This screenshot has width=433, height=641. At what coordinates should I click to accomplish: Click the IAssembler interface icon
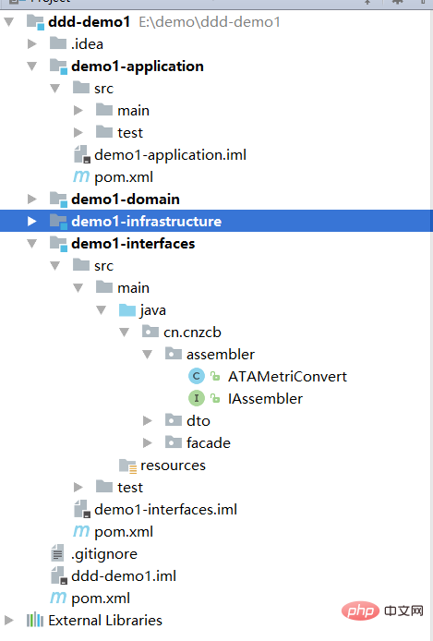pyautogui.click(x=196, y=398)
